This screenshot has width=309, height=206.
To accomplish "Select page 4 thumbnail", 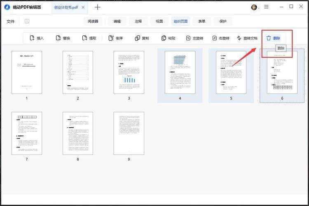I will click(x=180, y=73).
